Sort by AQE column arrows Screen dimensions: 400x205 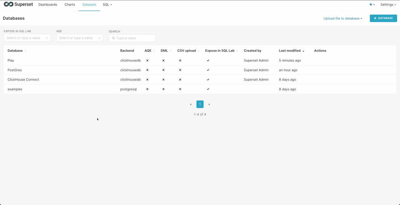click(154, 51)
